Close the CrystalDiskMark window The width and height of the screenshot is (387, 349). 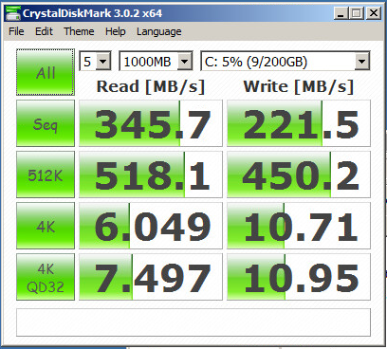pyautogui.click(x=374, y=13)
